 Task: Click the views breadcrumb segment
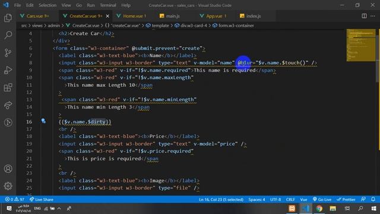point(37,26)
